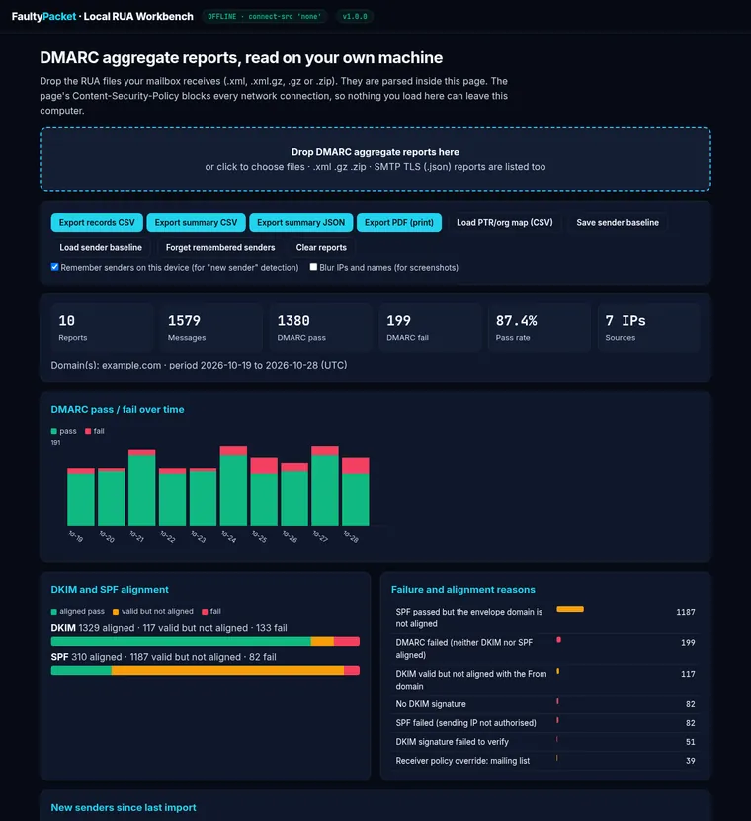751x821 pixels.
Task: Select row DMARC failed neither DKIM nor SPF
Action: pos(545,649)
